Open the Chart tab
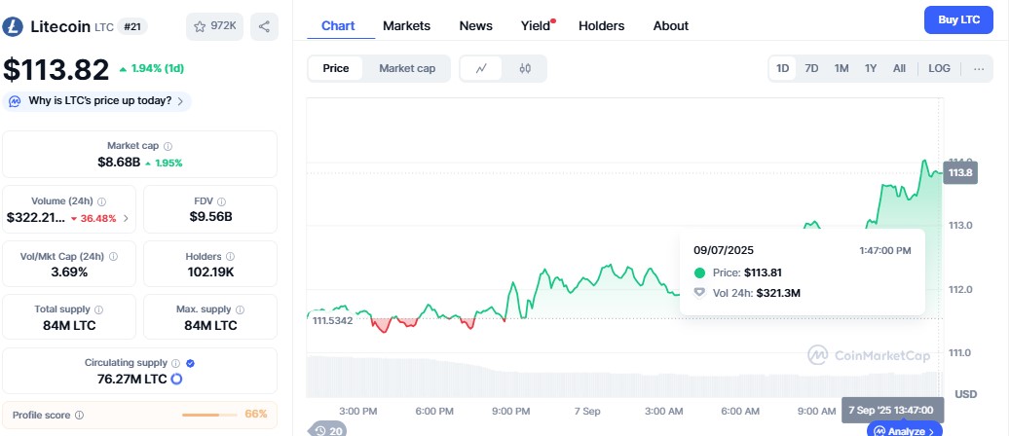The height and width of the screenshot is (436, 1010). (338, 25)
